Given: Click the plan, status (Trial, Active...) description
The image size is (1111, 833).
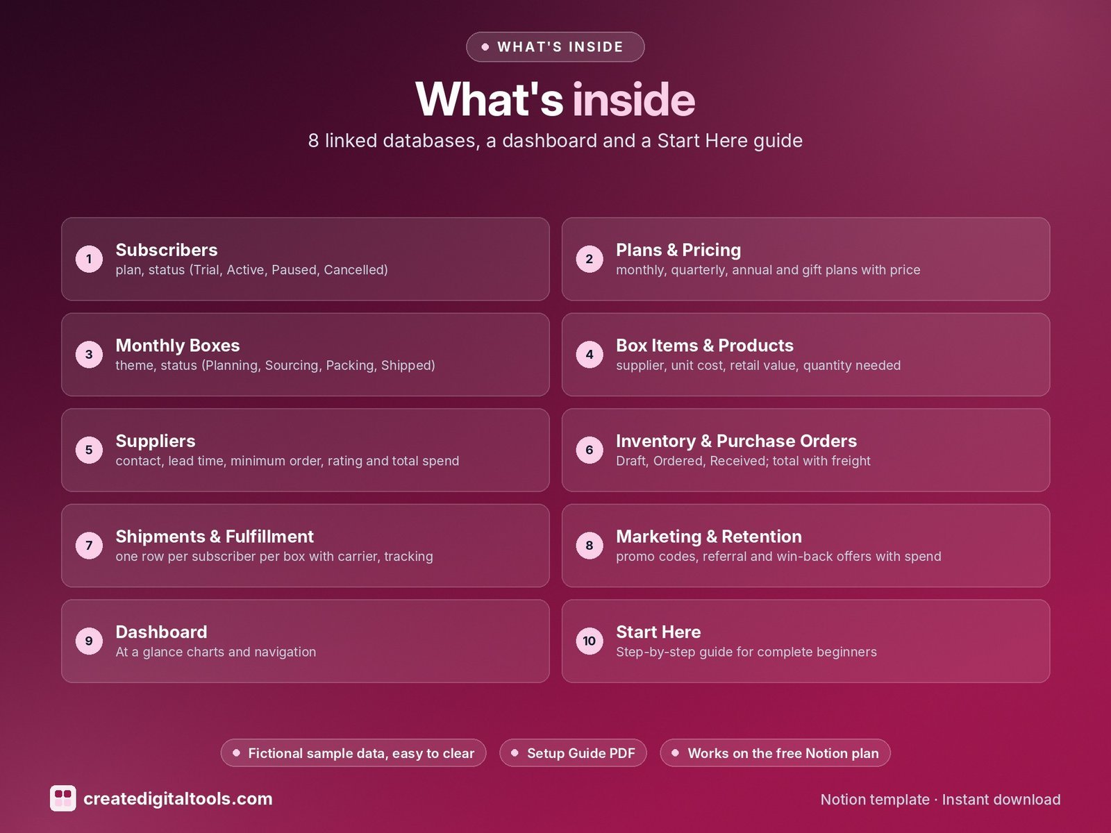Looking at the screenshot, I should pos(251,270).
